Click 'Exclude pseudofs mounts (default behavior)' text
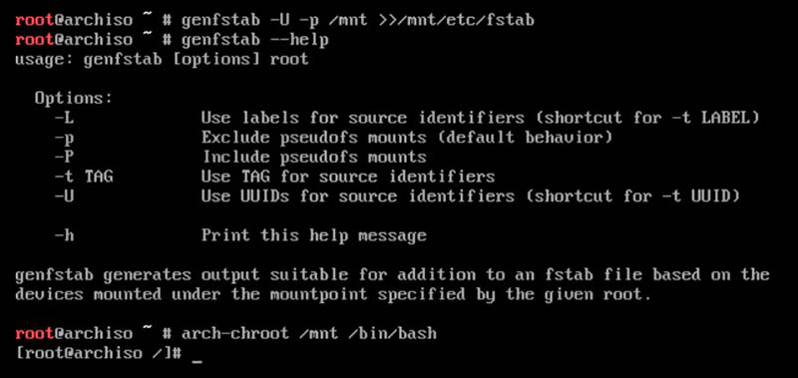The image size is (798, 378). pos(407,138)
